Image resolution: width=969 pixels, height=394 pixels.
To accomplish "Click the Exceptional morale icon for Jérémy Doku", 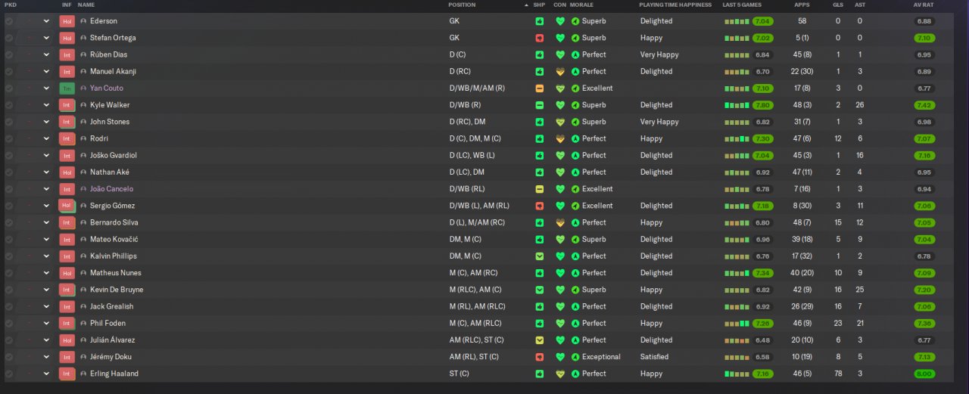I will pos(575,357).
